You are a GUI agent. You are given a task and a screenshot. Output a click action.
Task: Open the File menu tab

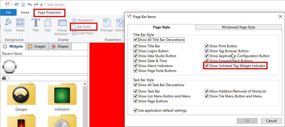pyautogui.click(x=8, y=12)
